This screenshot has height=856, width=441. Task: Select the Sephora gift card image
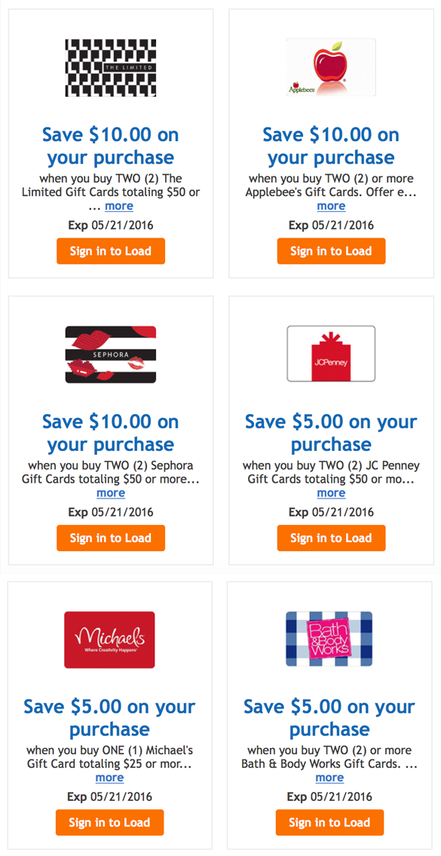(110, 354)
